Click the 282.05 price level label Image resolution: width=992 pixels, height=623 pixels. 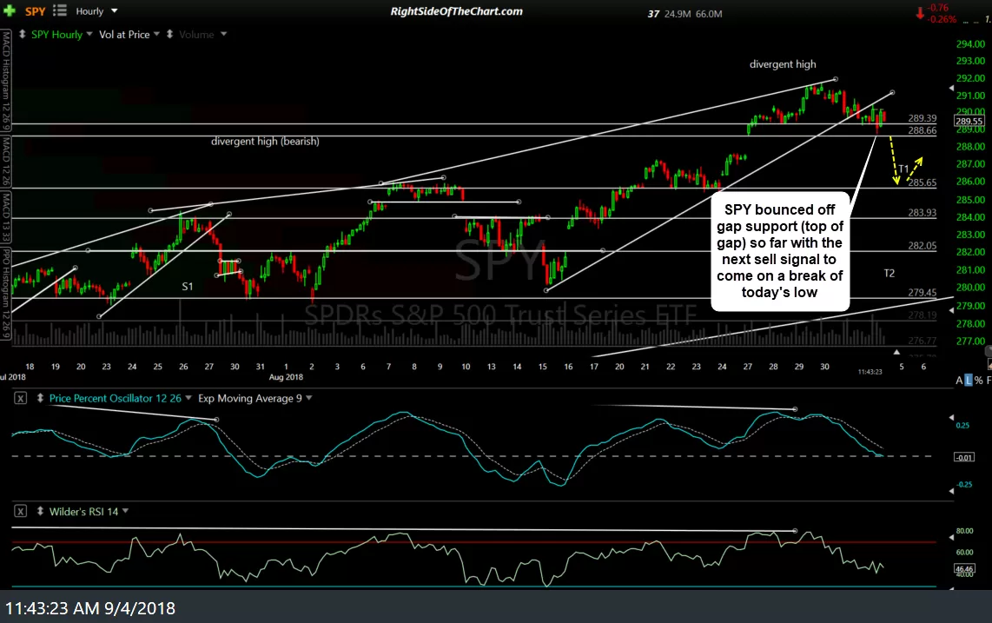(922, 246)
